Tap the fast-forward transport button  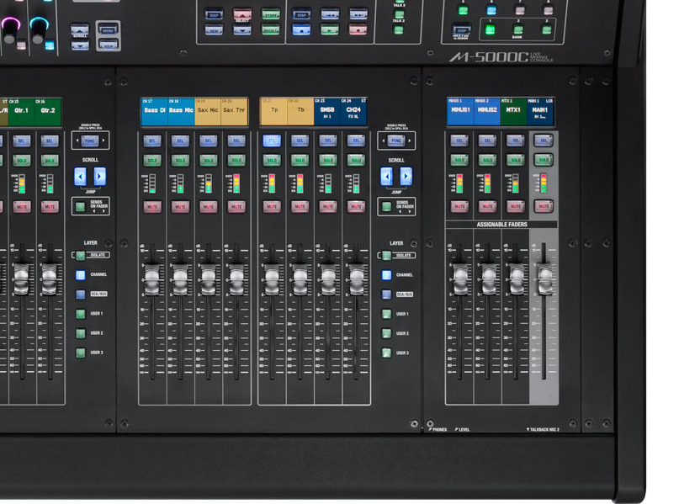(358, 14)
